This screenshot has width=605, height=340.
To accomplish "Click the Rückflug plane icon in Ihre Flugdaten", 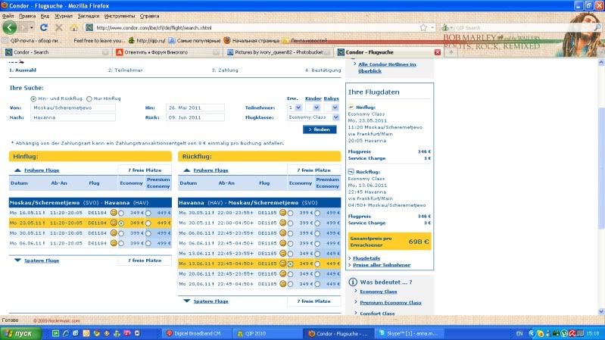I will (x=351, y=171).
